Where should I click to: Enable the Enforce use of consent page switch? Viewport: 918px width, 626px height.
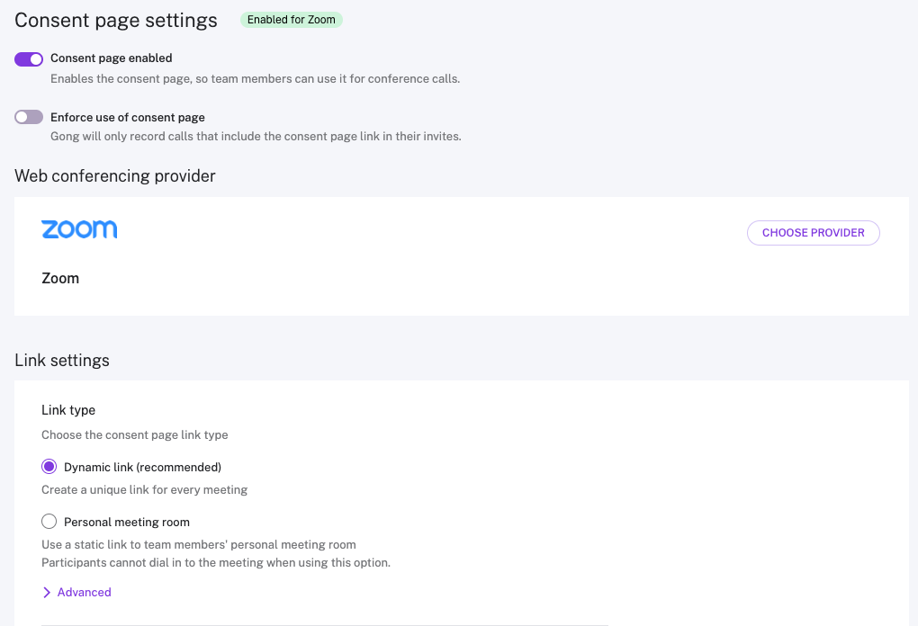pyautogui.click(x=29, y=117)
